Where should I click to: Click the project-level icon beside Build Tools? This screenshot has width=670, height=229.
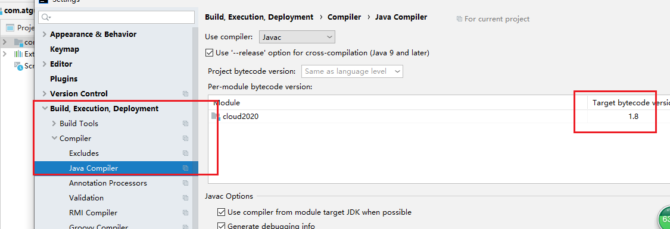(x=185, y=123)
